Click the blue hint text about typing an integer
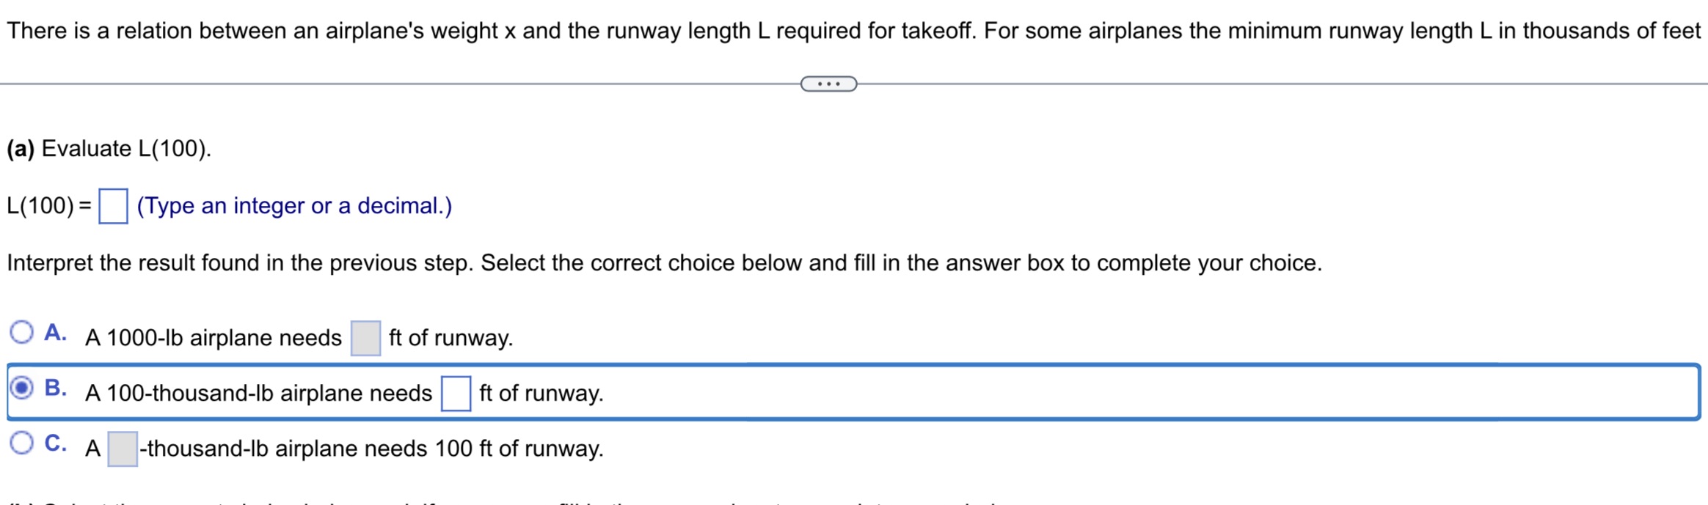Image resolution: width=1708 pixels, height=505 pixels. point(293,205)
